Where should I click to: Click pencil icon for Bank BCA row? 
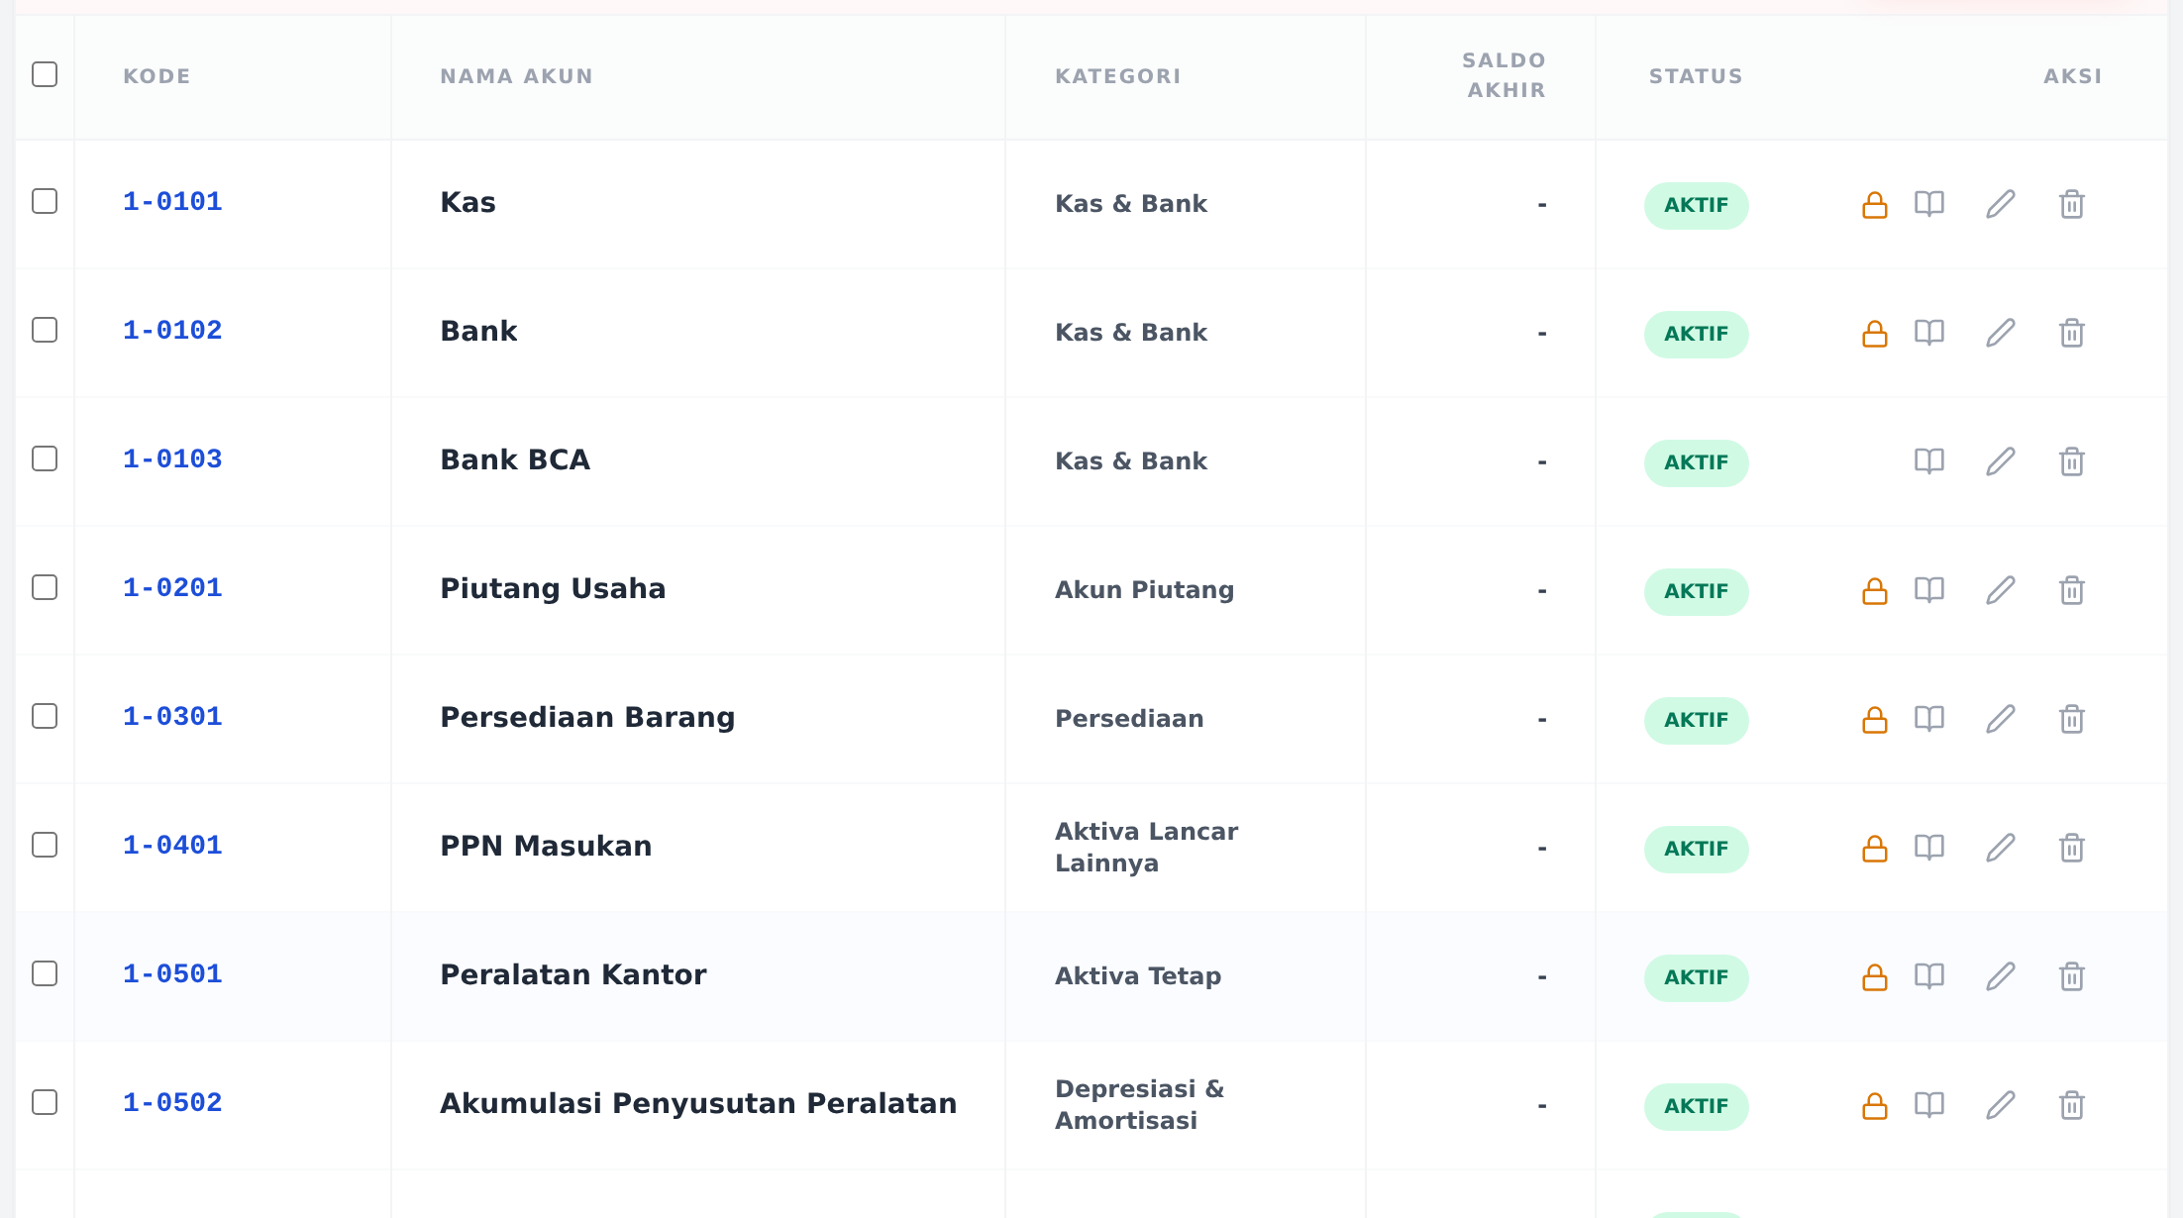[x=2000, y=461]
